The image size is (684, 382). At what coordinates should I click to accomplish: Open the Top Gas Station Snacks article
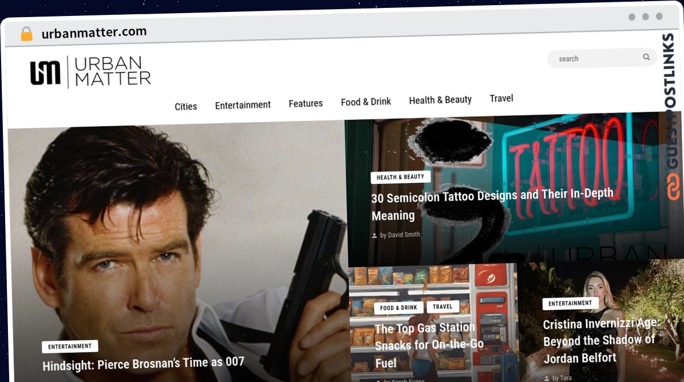(x=430, y=345)
